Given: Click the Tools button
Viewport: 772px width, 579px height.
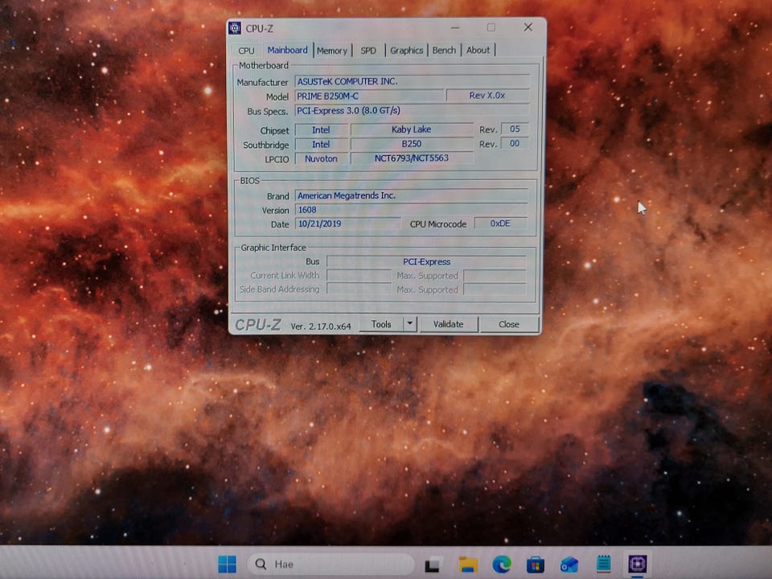Looking at the screenshot, I should pyautogui.click(x=381, y=324).
